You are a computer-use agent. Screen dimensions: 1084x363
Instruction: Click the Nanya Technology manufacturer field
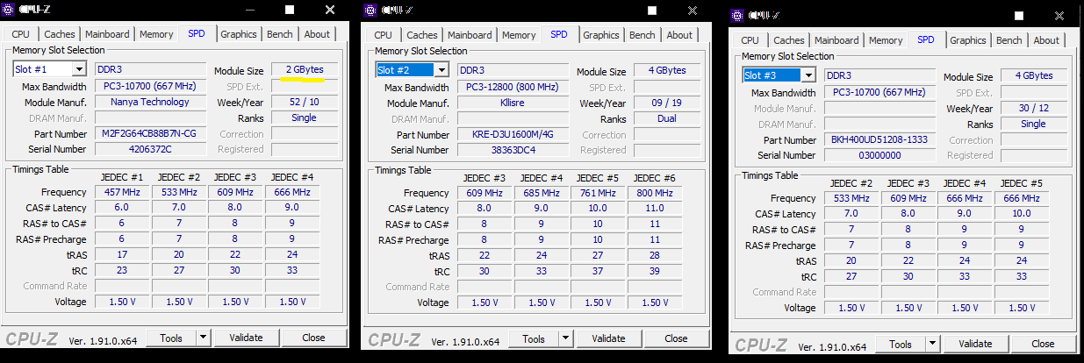(x=149, y=102)
